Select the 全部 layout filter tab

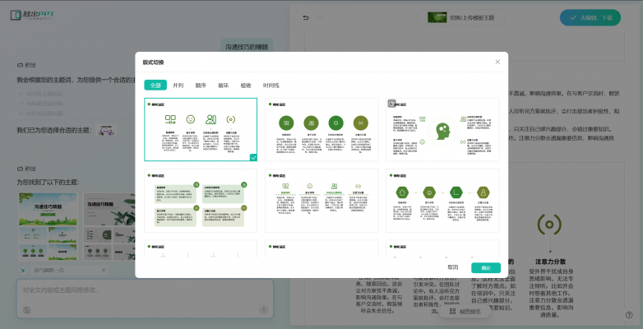(x=155, y=85)
